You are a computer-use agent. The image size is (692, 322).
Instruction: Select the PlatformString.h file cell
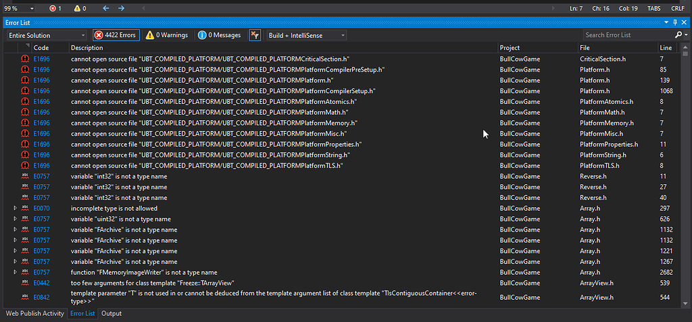(x=602, y=155)
